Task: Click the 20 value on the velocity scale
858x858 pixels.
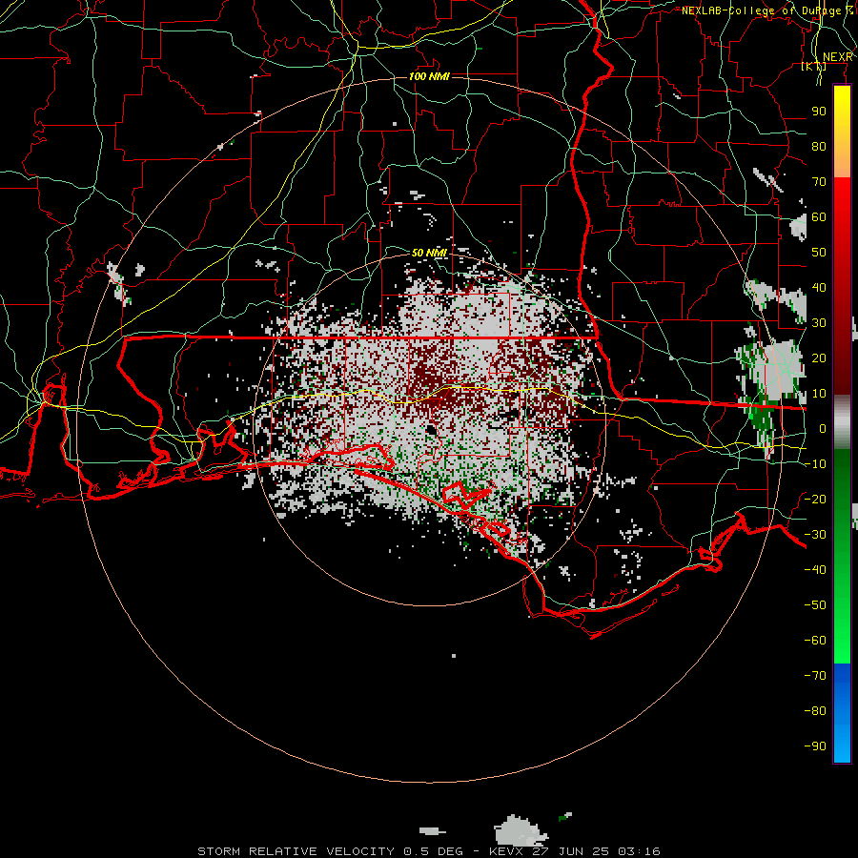Action: point(819,357)
